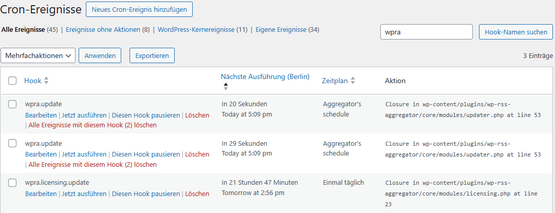Viewport: 555px width, 213px height.
Task: Click sort arrow under Nächste Ausführung
Action: coord(225,86)
